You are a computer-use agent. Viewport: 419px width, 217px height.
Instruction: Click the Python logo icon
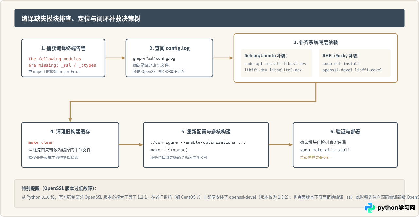tap(370, 208)
